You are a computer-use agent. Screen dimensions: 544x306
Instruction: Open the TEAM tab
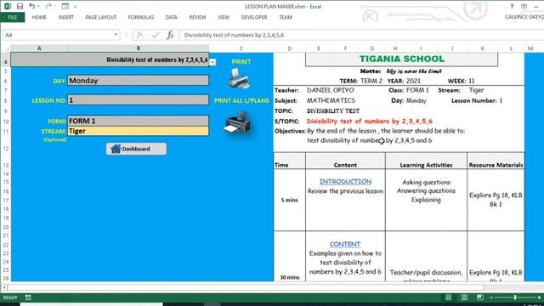tap(286, 17)
